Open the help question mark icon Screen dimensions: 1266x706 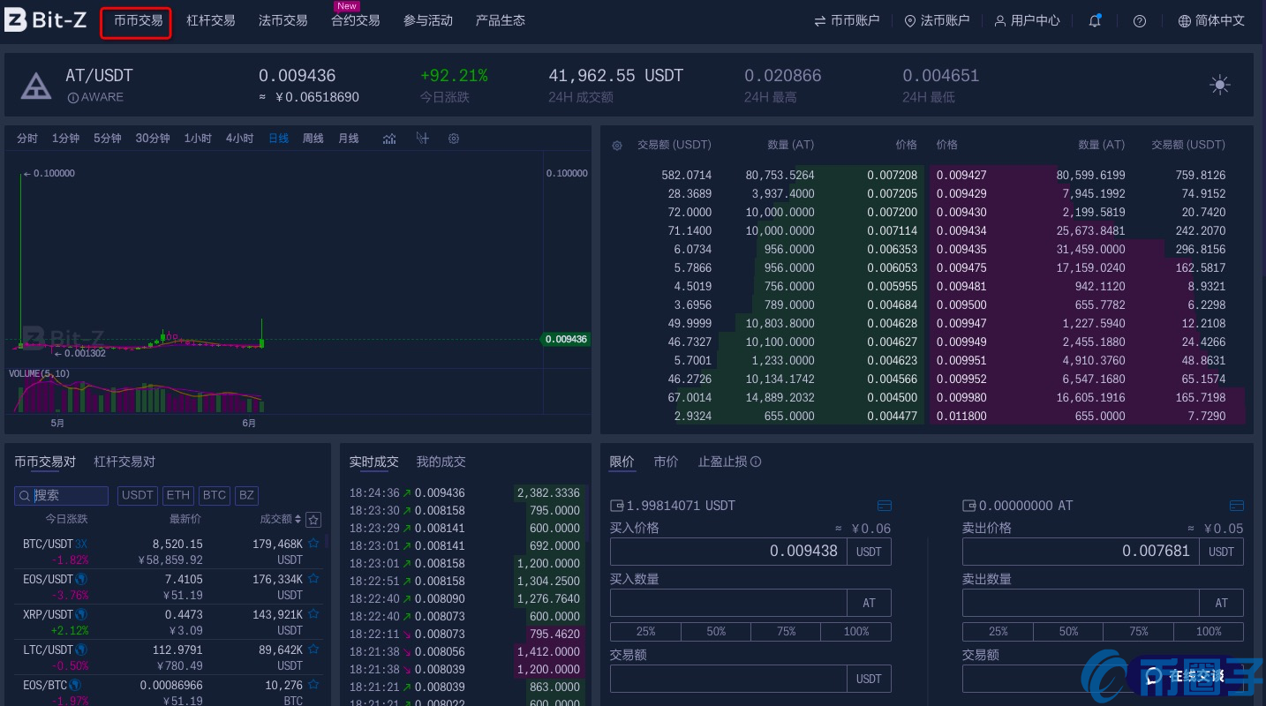1140,20
